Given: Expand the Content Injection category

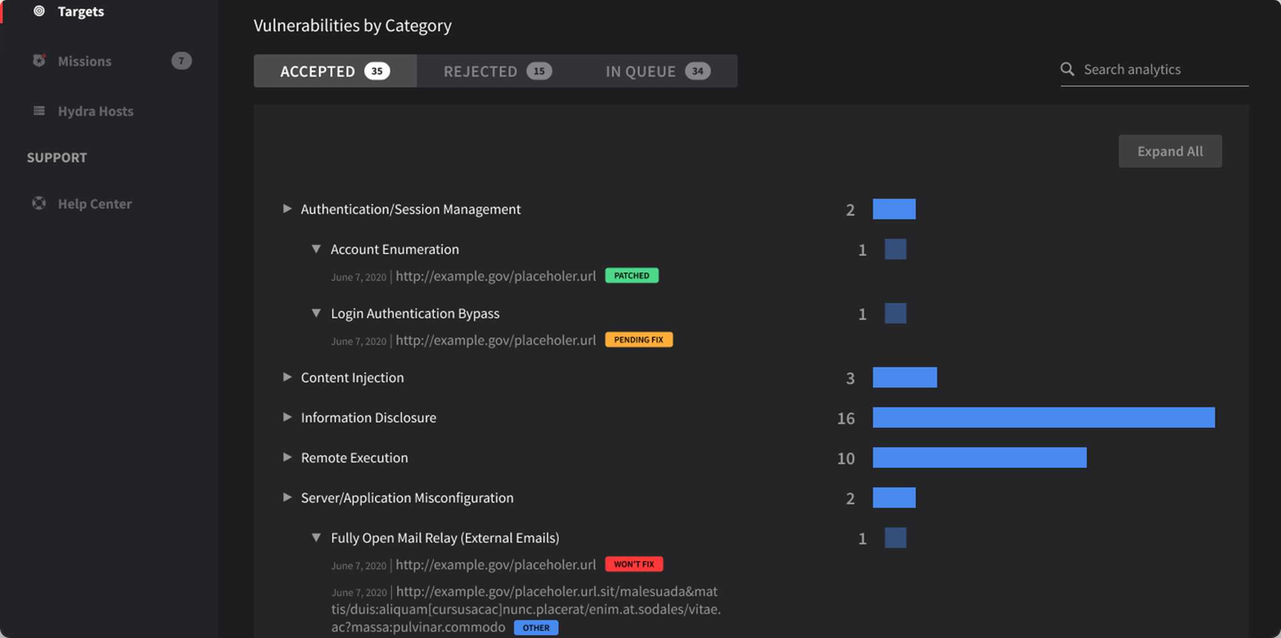Looking at the screenshot, I should pyautogui.click(x=287, y=377).
